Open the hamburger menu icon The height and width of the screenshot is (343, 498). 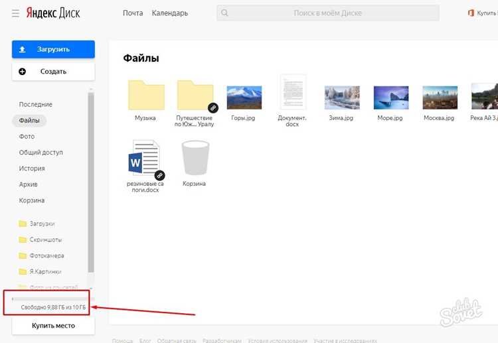(15, 13)
